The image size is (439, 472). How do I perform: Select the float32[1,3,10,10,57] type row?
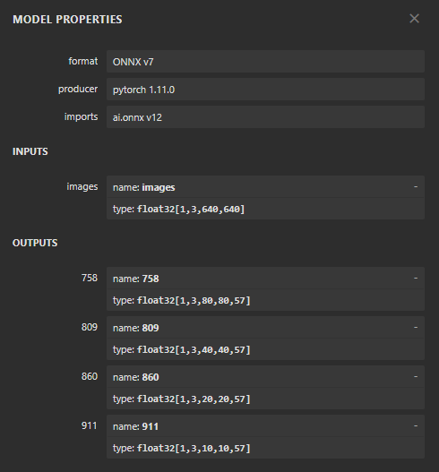pos(265,448)
